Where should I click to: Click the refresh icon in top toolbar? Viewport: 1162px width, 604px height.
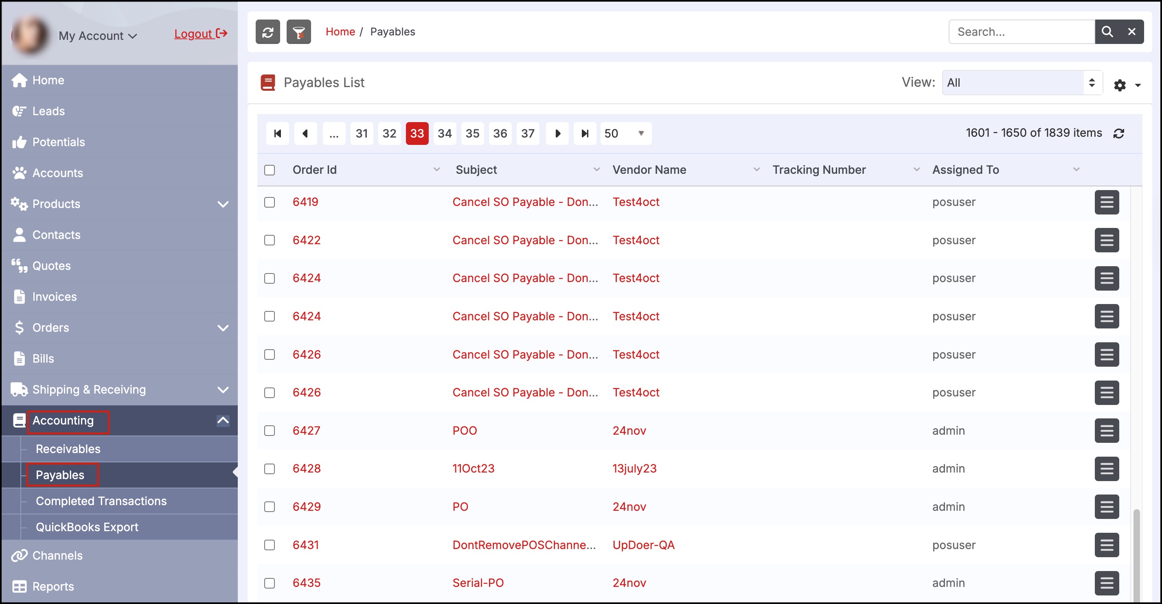click(267, 32)
